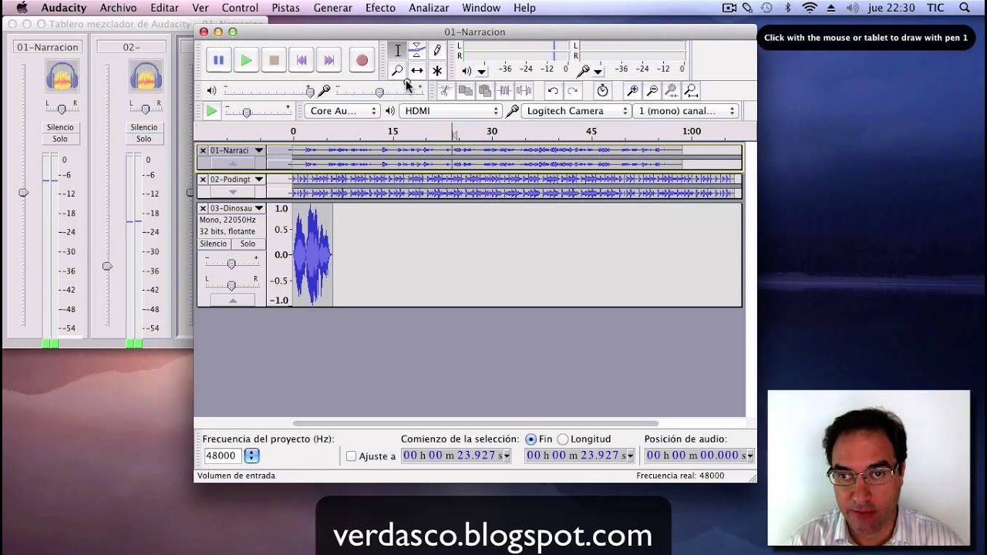Open the output meter dropdown arrow
The image size is (987, 555).
482,72
